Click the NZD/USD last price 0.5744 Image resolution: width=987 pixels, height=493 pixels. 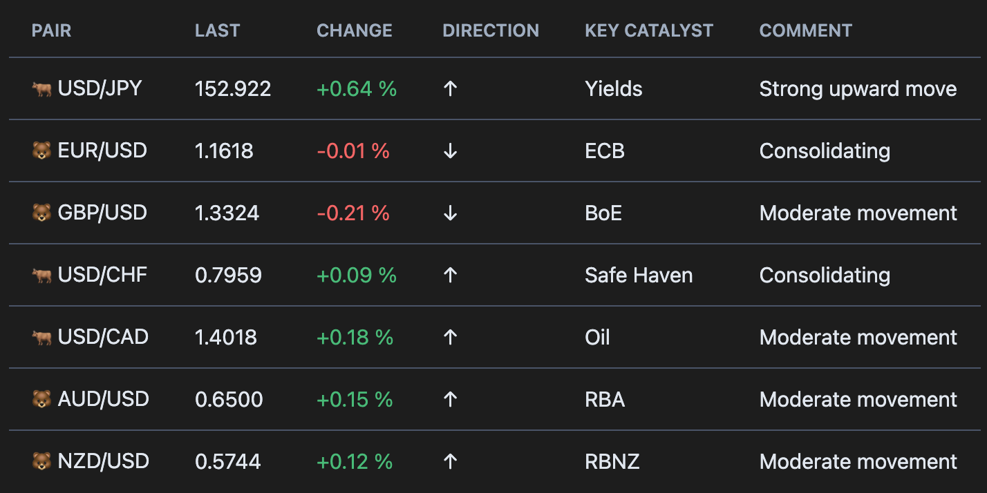(x=228, y=462)
